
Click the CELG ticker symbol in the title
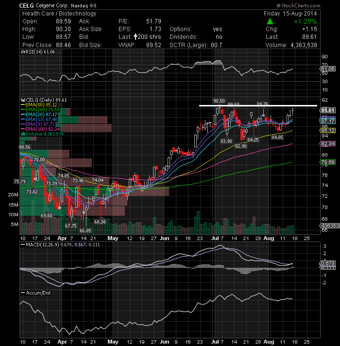[26, 5]
